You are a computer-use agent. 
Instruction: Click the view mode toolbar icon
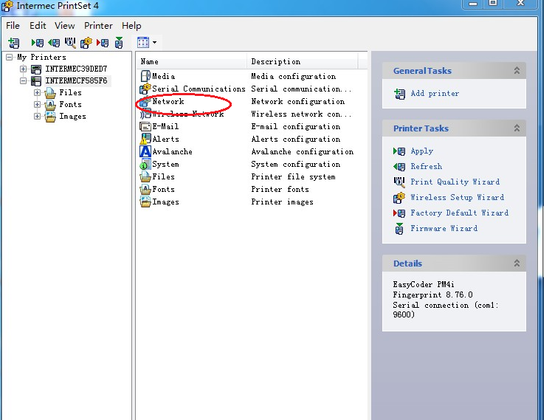point(143,43)
